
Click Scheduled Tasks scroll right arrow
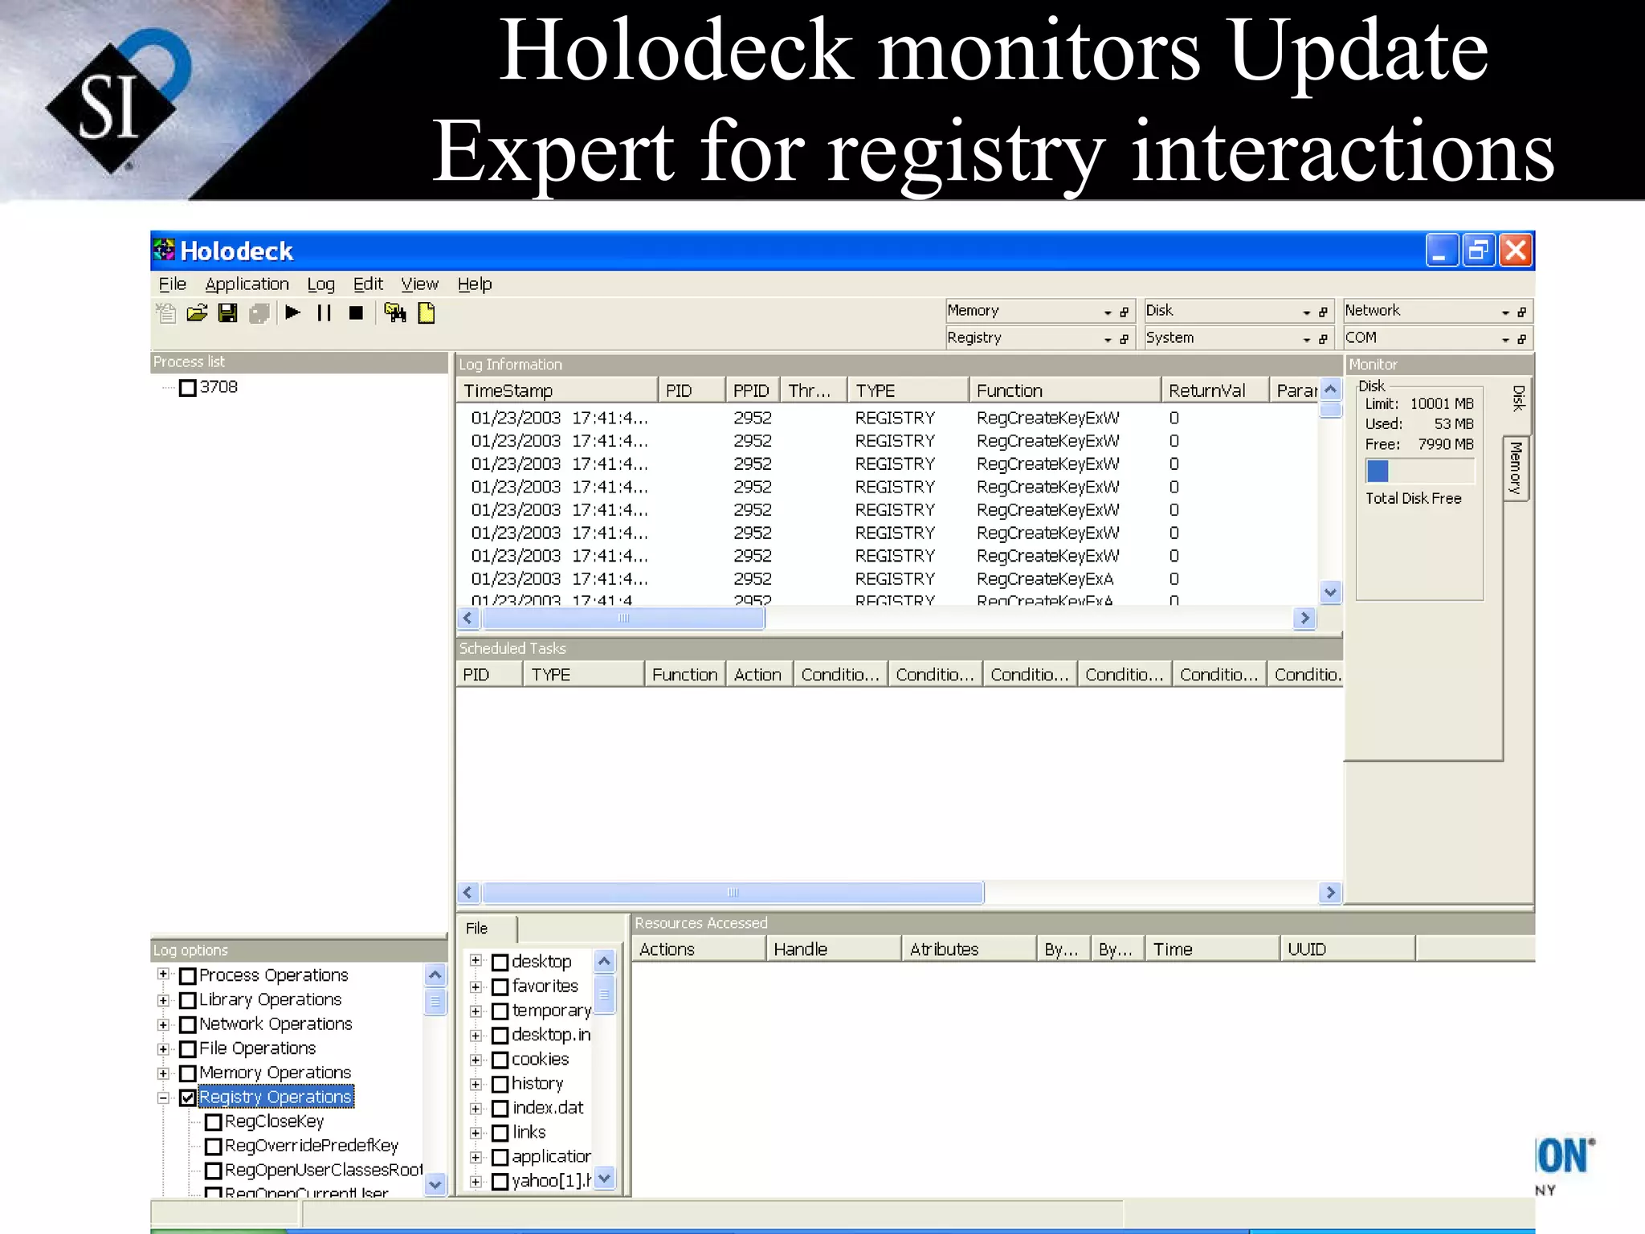click(1331, 893)
